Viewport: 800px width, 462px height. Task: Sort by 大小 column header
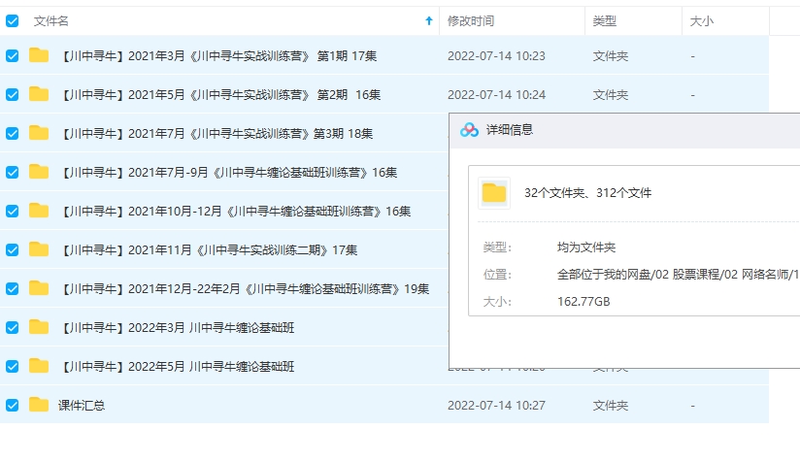click(x=702, y=21)
